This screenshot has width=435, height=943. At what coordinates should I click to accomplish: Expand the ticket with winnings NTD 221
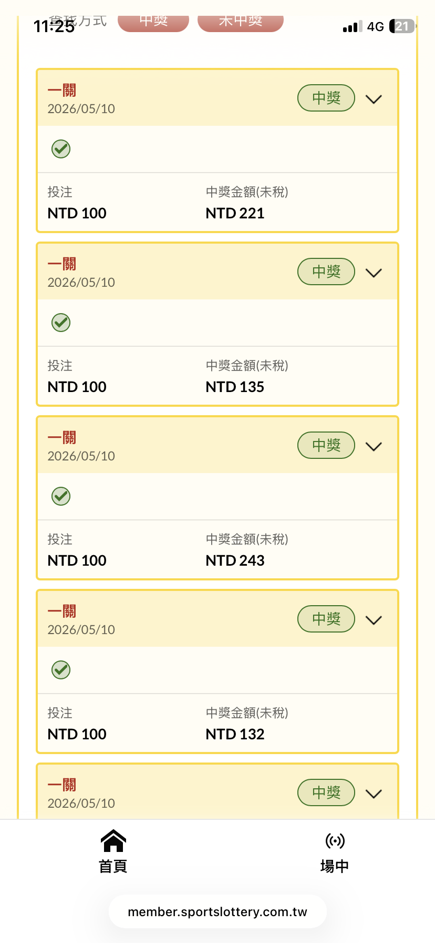tap(374, 99)
